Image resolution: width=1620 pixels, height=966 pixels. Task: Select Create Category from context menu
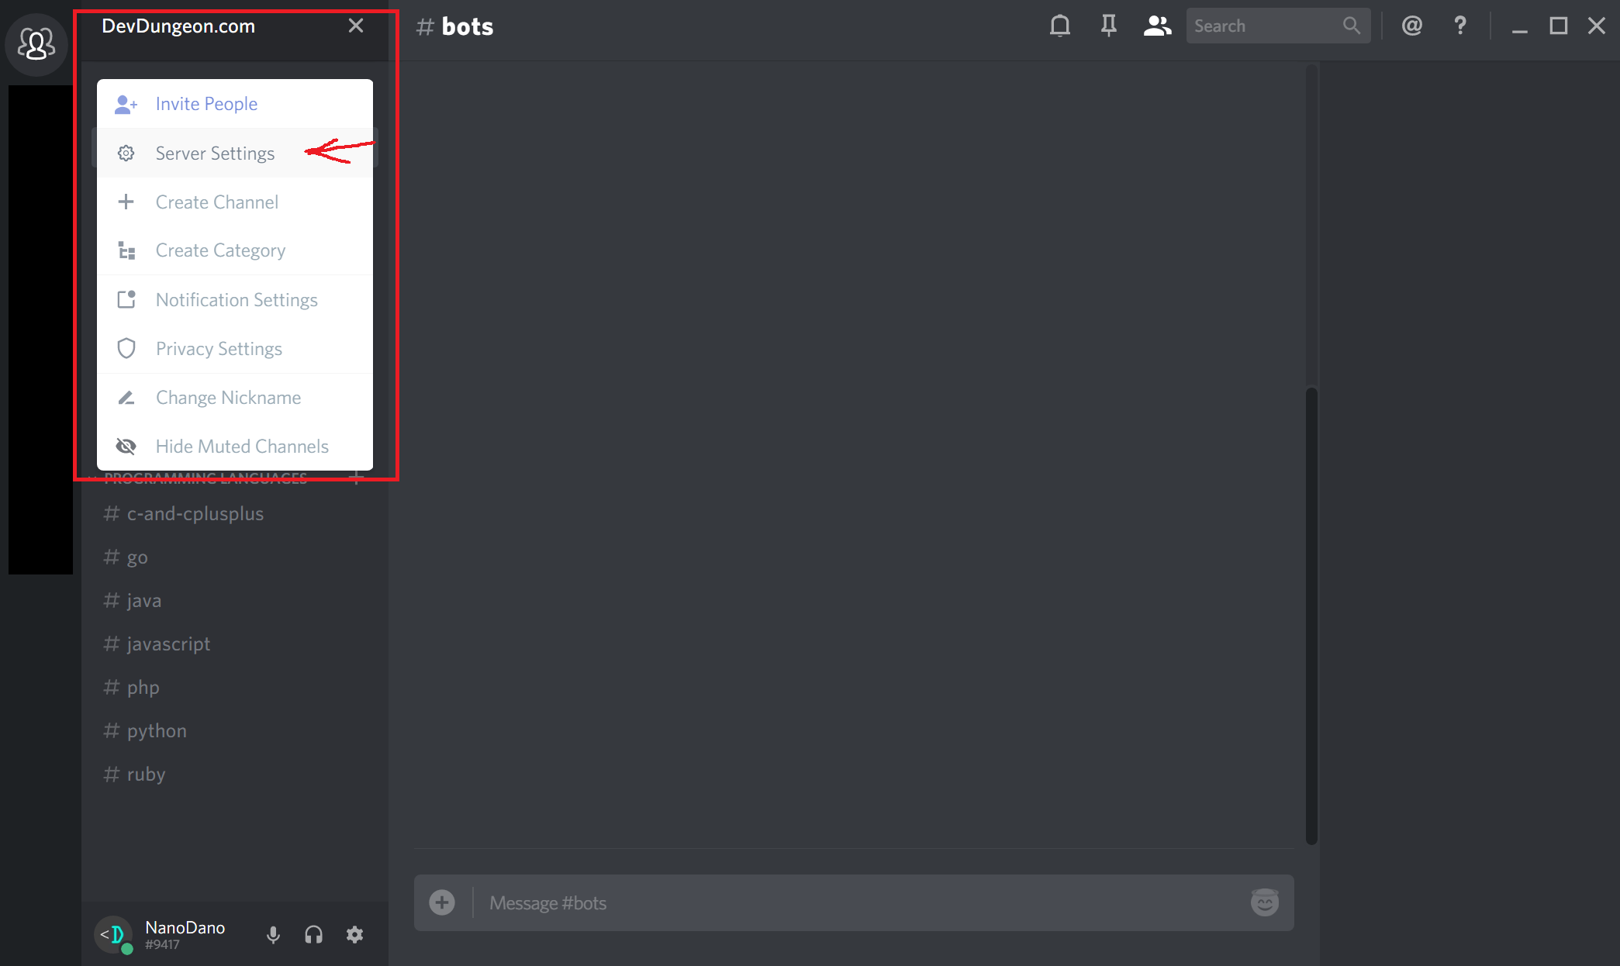click(x=221, y=250)
